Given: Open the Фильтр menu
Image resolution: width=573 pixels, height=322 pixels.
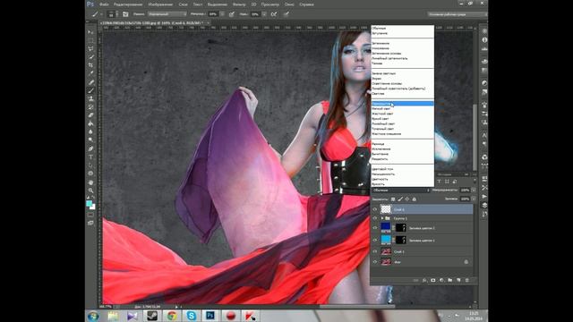Looking at the screenshot, I should pyautogui.click(x=239, y=4).
